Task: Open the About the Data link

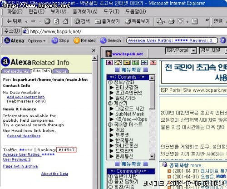Action: coord(54,174)
